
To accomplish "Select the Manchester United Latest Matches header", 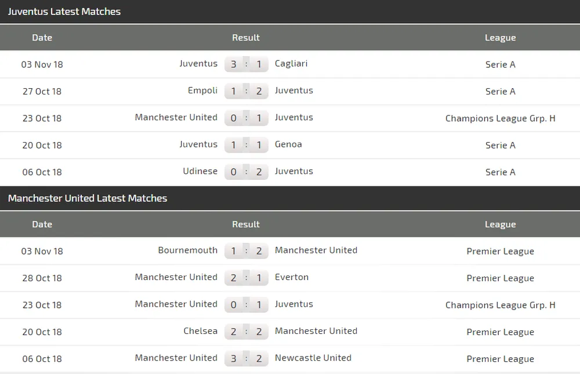I will coord(88,198).
